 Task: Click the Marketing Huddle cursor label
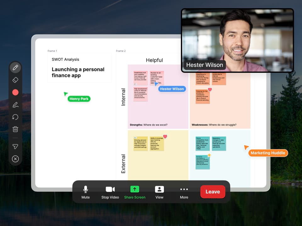(268, 153)
